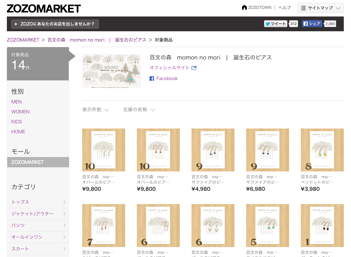Click the price ¥6,980

point(255,189)
